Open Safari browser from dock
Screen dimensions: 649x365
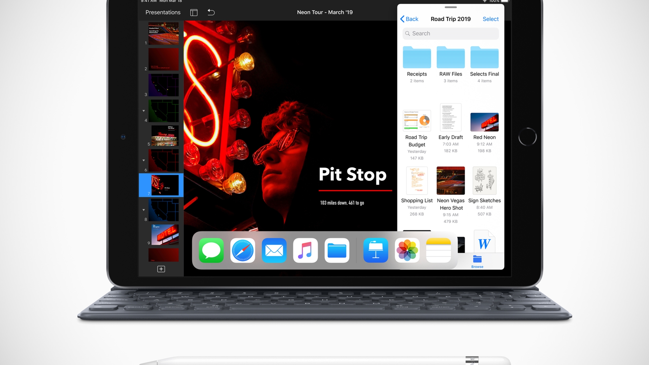[242, 250]
